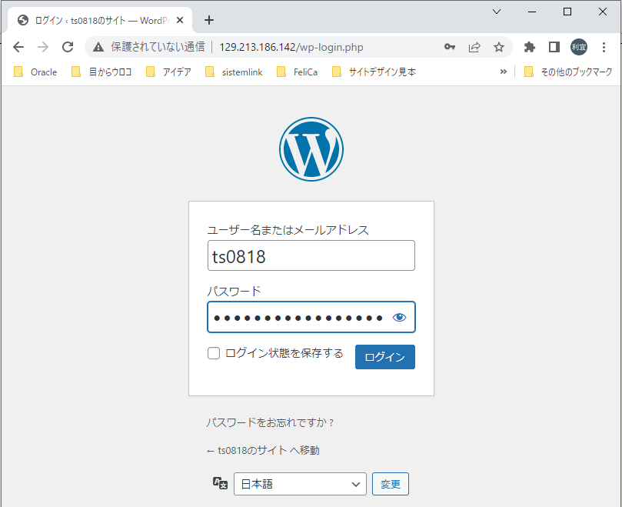Open the パスワードをお忘れですか link
The width and height of the screenshot is (622, 507).
270,422
